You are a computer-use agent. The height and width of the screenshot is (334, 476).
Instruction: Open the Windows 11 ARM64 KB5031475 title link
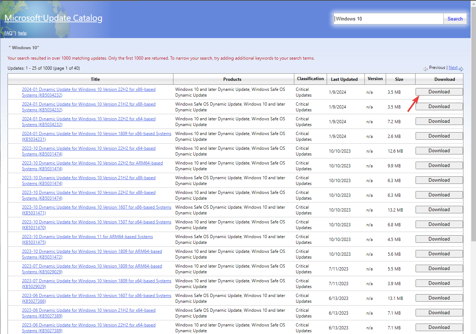click(87, 240)
